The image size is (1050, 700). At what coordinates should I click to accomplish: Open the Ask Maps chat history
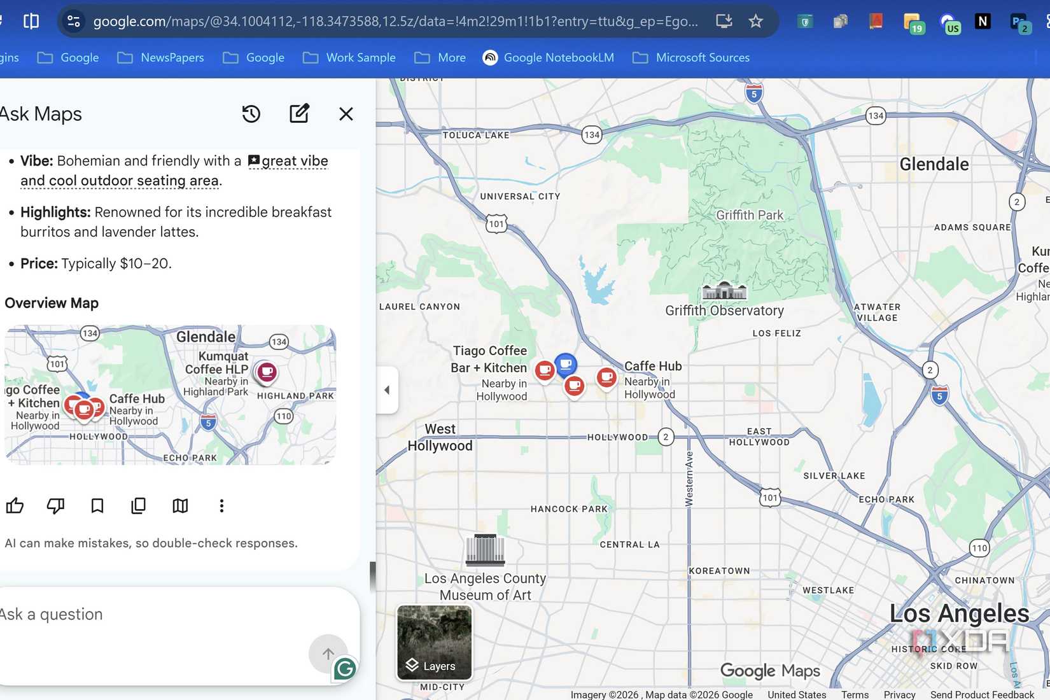251,114
